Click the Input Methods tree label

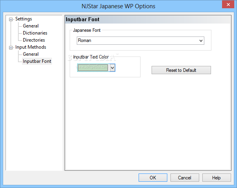click(x=31, y=47)
